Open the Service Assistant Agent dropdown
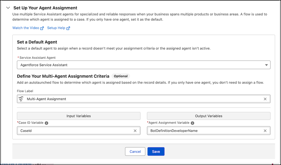This screenshot has height=165, width=281. [x=144, y=65]
